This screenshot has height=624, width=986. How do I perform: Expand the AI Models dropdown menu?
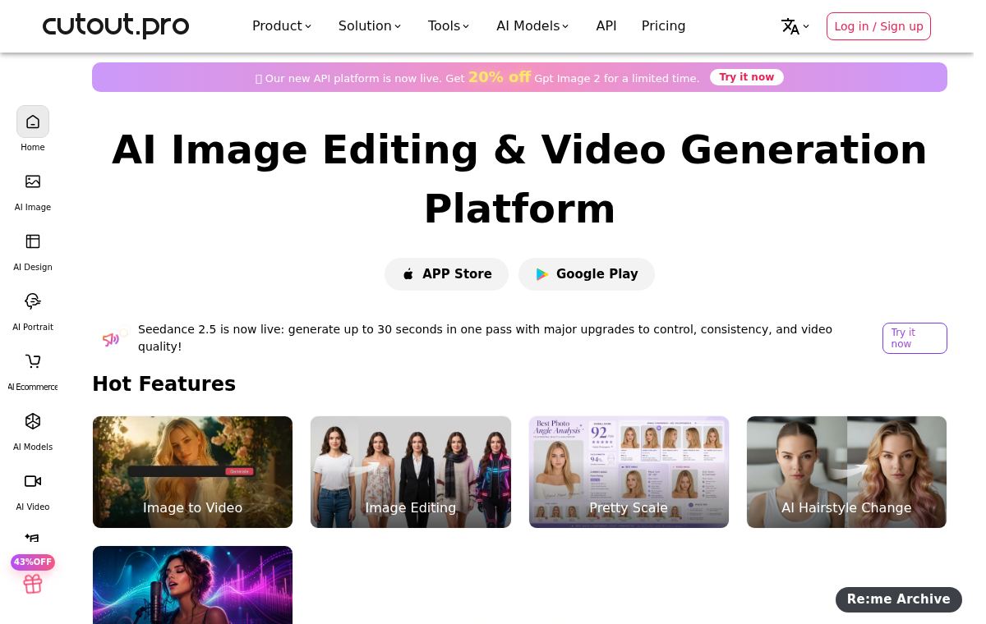[532, 26]
